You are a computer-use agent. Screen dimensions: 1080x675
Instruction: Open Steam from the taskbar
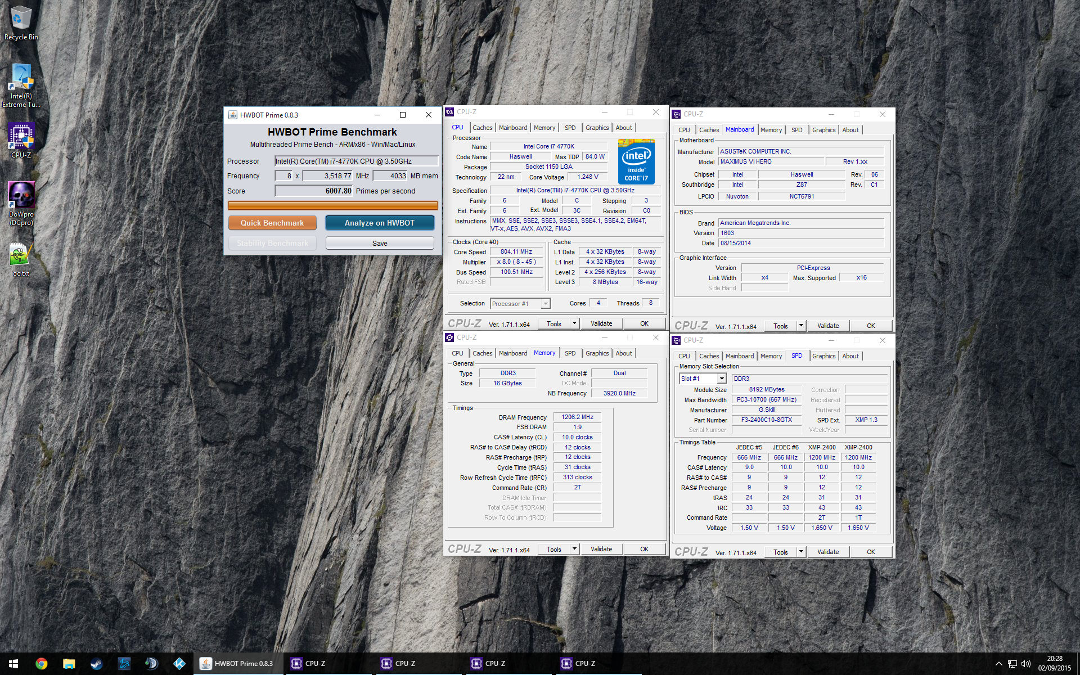coord(96,664)
